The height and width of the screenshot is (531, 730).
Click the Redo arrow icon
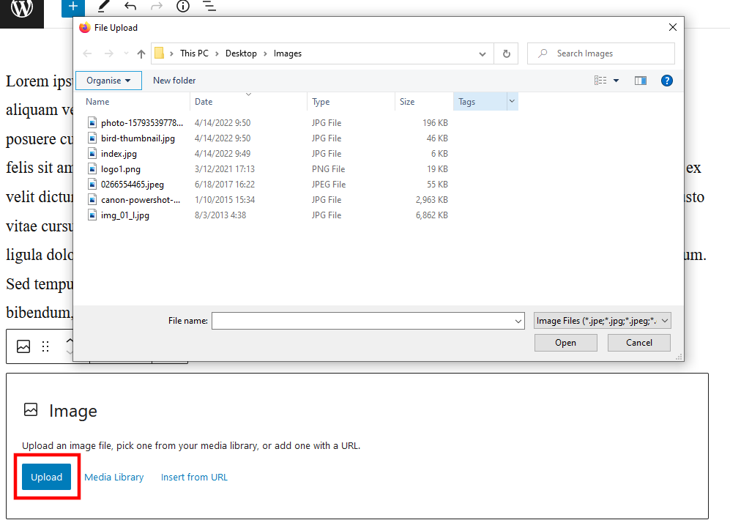point(155,7)
